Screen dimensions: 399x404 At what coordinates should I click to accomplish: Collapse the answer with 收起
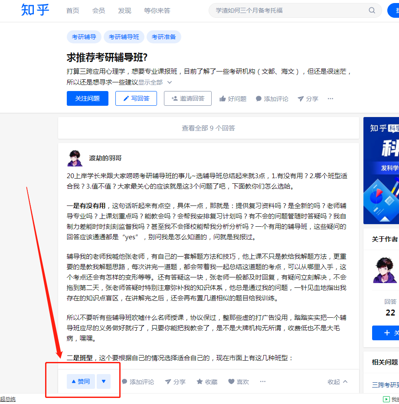[337, 381]
